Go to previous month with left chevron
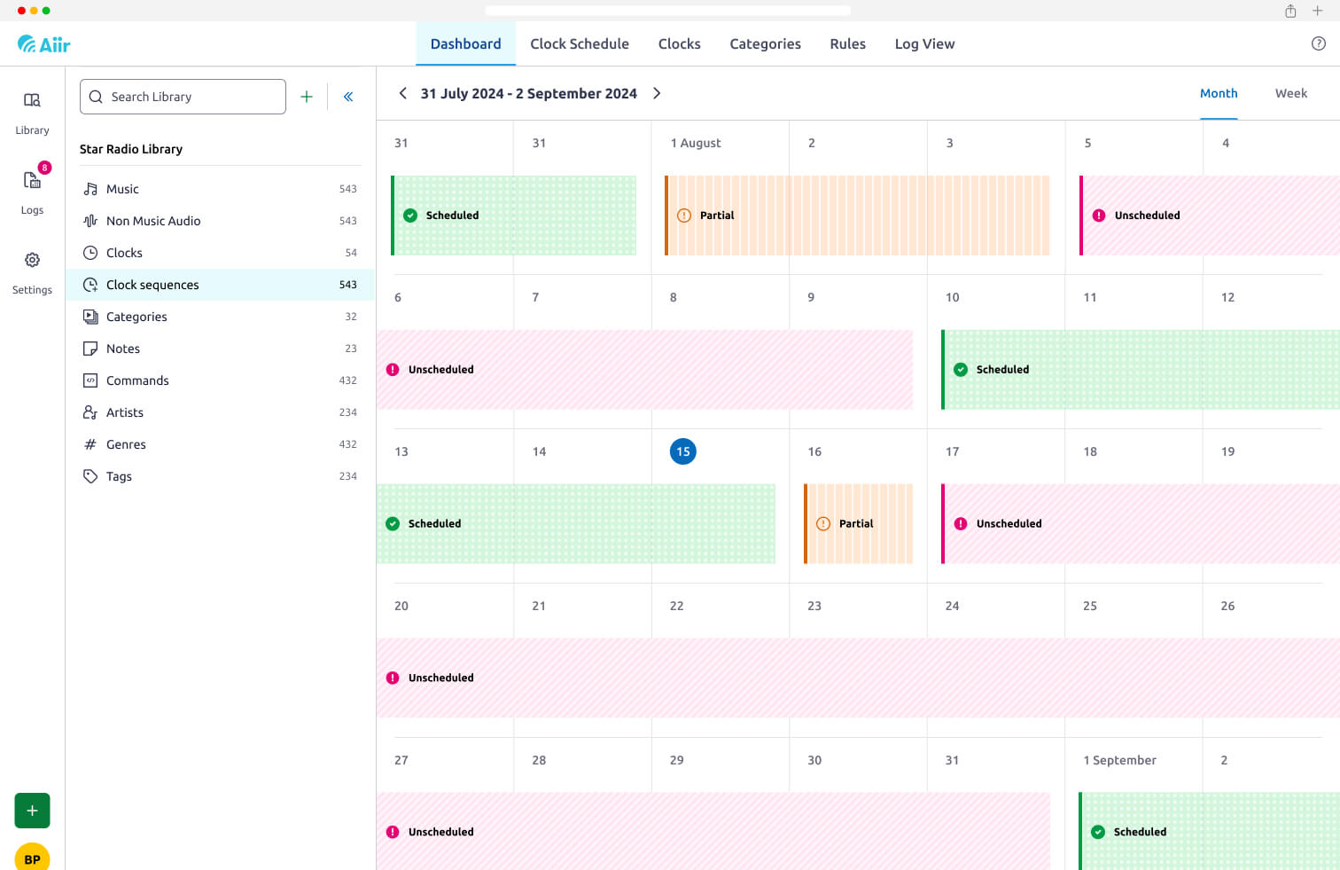This screenshot has height=870, width=1340. click(x=403, y=93)
